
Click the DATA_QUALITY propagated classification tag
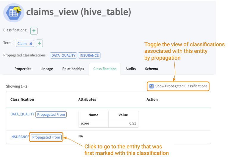[x=64, y=55]
